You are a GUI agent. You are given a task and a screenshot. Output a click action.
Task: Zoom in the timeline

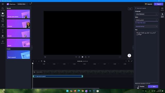pos(129,61)
